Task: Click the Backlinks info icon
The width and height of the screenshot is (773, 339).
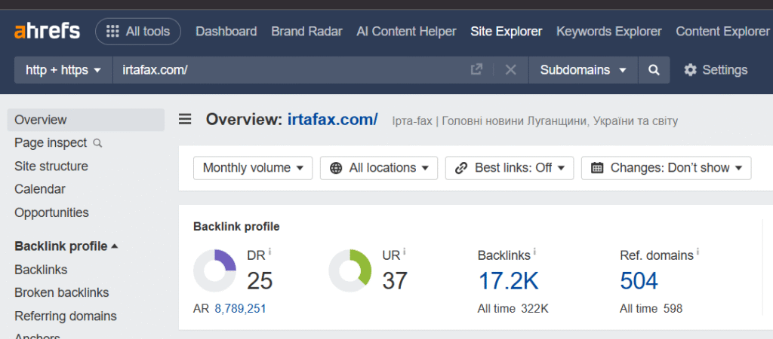Action: coord(534,252)
